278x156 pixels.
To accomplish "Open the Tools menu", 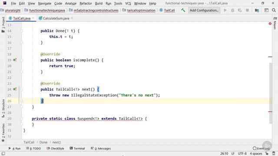I will [x=118, y=3].
